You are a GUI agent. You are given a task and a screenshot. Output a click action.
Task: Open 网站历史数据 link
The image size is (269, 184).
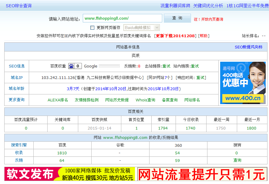point(117,100)
